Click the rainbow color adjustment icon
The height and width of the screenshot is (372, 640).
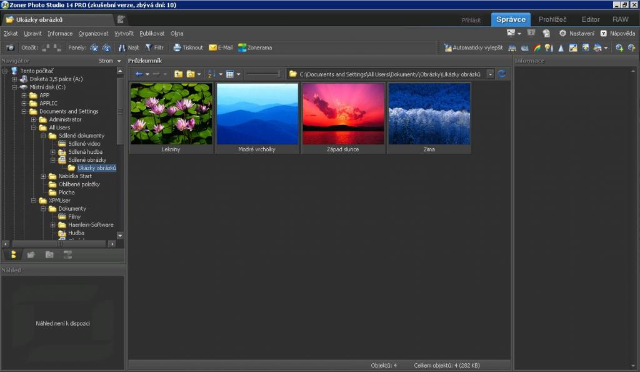click(537, 48)
